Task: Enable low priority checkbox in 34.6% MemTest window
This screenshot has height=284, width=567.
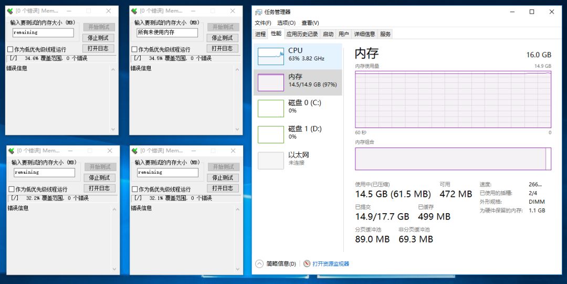Action: (x=10, y=49)
